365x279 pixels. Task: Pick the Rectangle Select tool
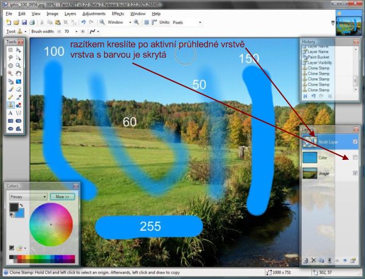[10, 49]
